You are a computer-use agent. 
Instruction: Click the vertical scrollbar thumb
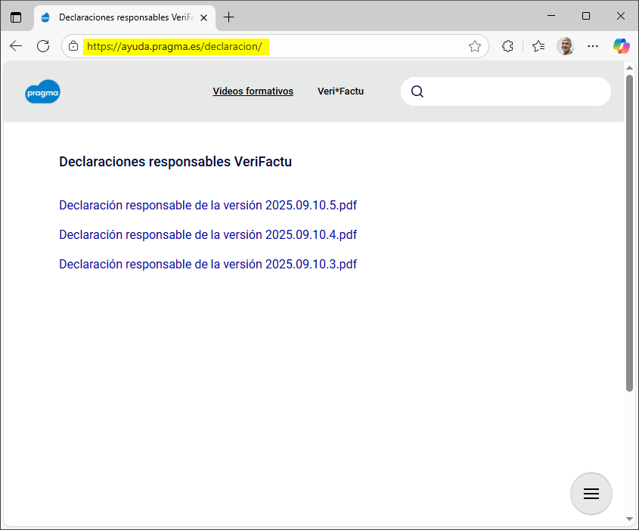coord(629,233)
